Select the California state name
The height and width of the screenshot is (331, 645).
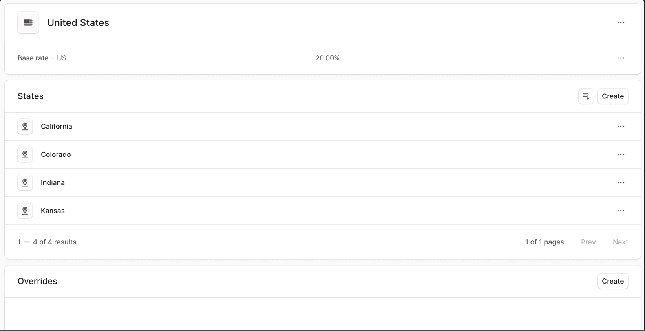click(56, 126)
